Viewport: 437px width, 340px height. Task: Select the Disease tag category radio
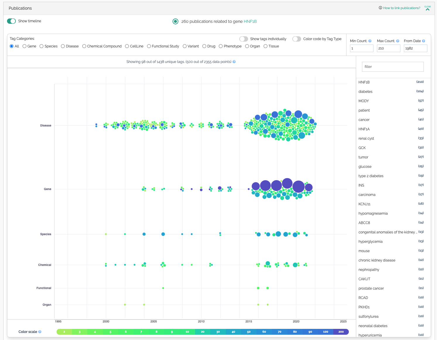[63, 46]
